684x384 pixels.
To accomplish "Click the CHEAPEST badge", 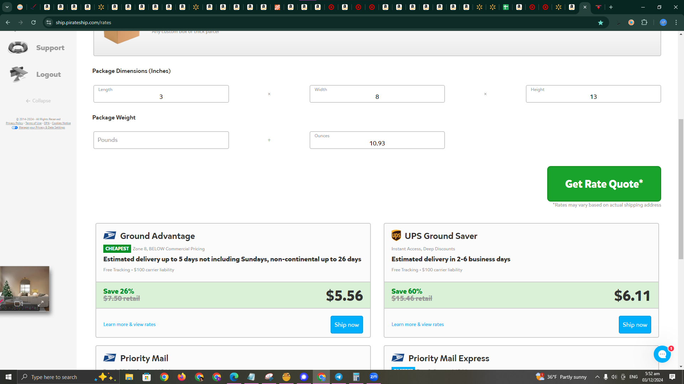I will [x=117, y=249].
